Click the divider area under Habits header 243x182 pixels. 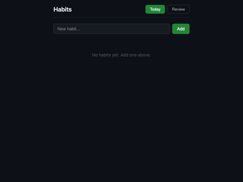pos(122,17)
